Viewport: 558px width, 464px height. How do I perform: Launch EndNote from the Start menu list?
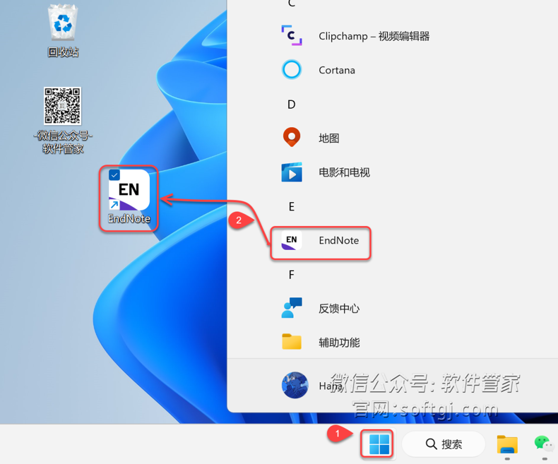coord(320,241)
